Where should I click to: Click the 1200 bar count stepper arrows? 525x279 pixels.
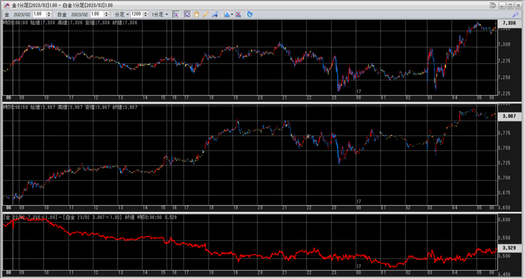(146, 14)
